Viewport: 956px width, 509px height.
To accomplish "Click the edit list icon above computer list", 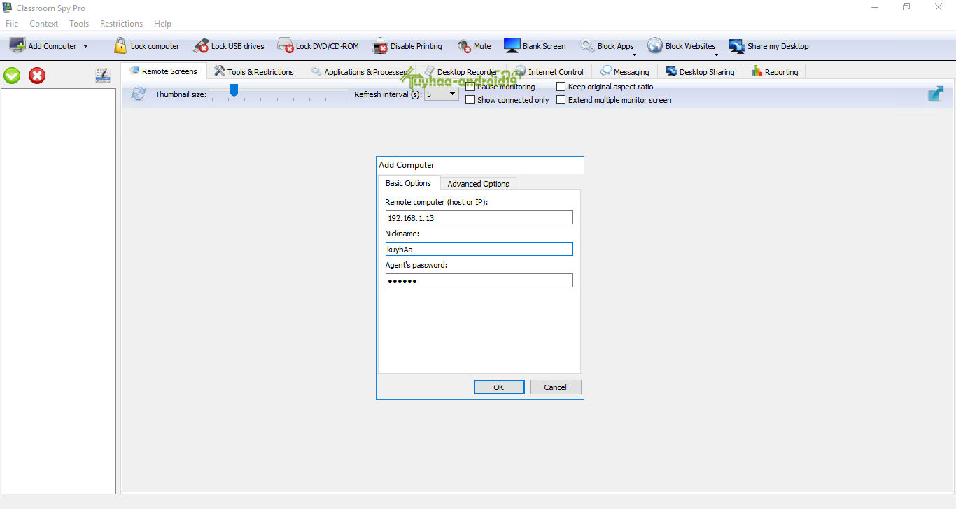I will pyautogui.click(x=103, y=76).
